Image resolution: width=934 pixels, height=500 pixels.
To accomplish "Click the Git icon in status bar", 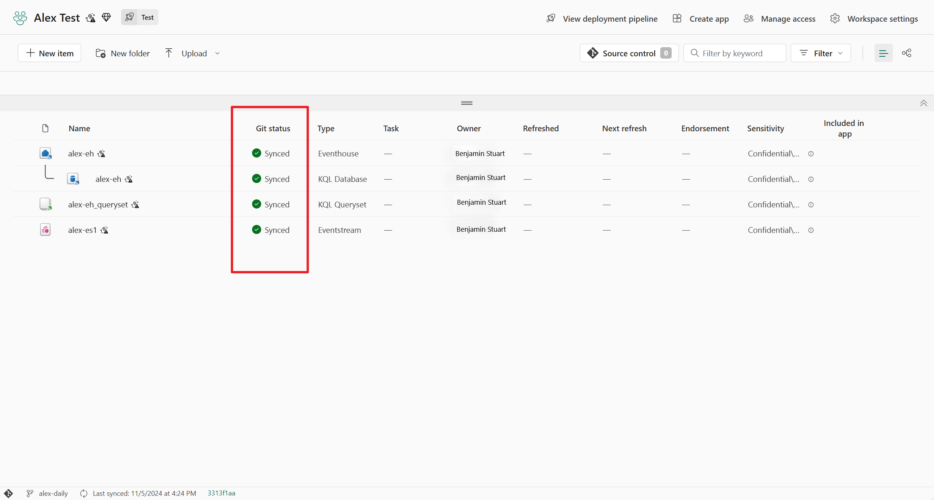I will (8, 494).
